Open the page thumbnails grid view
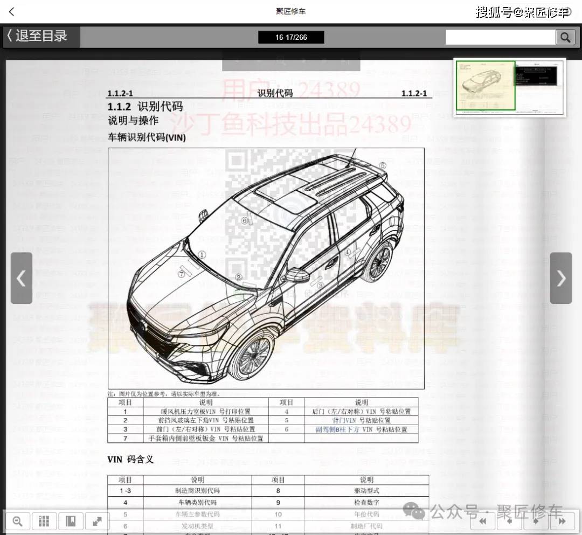The image size is (582, 535). (x=44, y=521)
